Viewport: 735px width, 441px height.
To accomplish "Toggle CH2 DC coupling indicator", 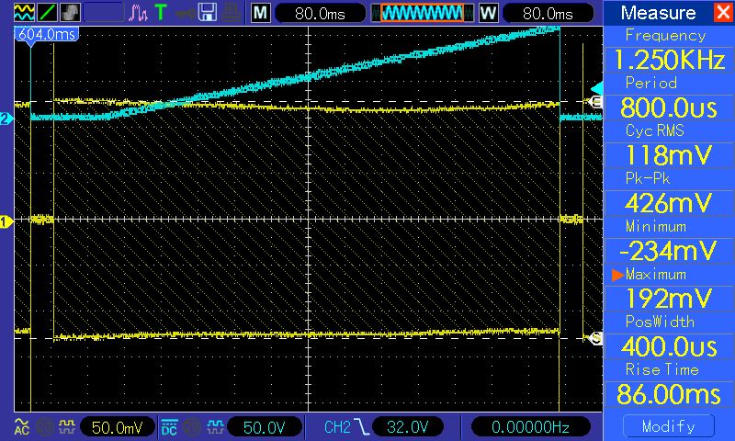I will (169, 426).
